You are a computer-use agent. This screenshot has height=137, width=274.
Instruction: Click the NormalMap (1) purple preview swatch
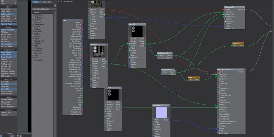tap(161, 113)
